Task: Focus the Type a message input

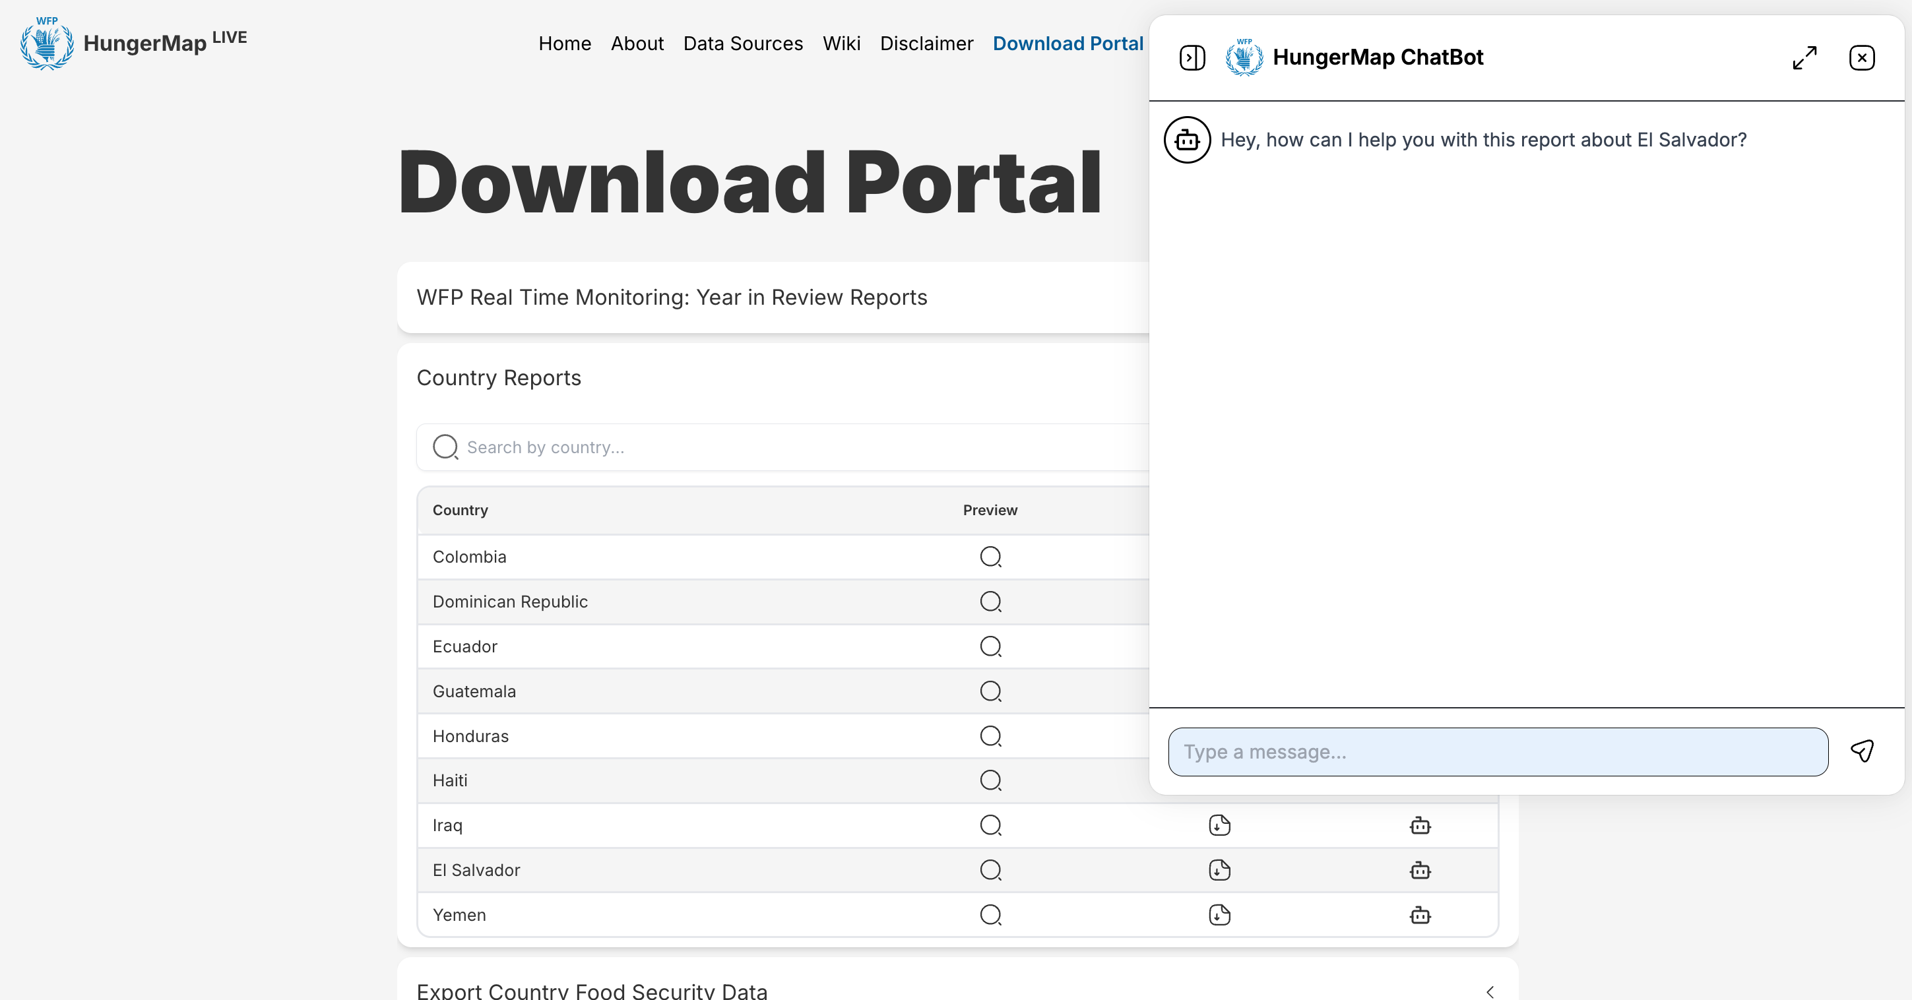Action: tap(1498, 751)
